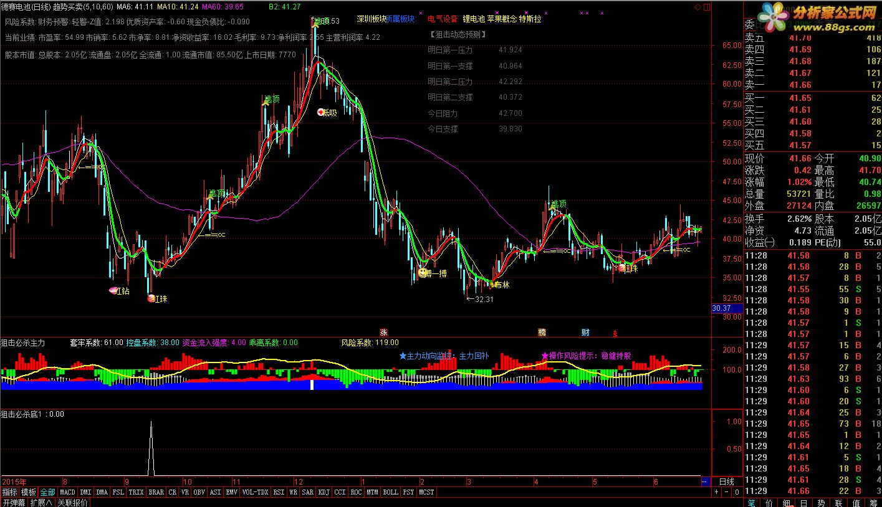
Task: Switch to the 联 tab in quote panel
Action: [839, 502]
